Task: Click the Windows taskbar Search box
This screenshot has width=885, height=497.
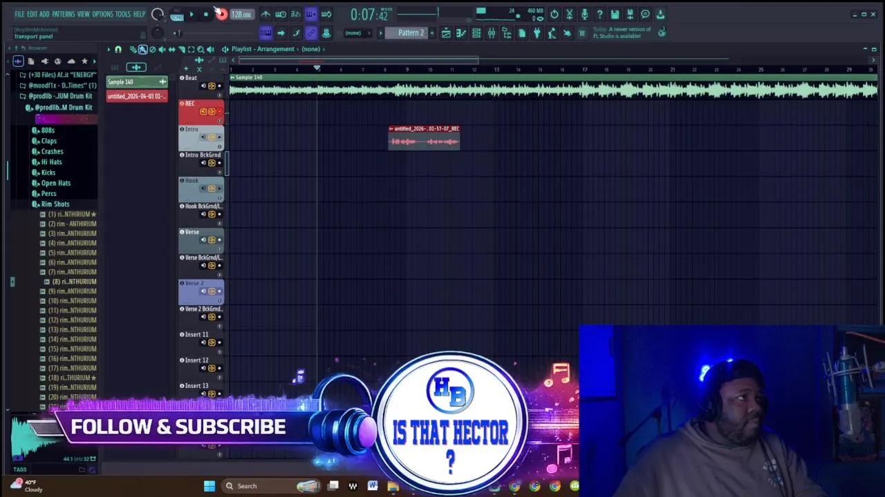Action: click(x=270, y=486)
